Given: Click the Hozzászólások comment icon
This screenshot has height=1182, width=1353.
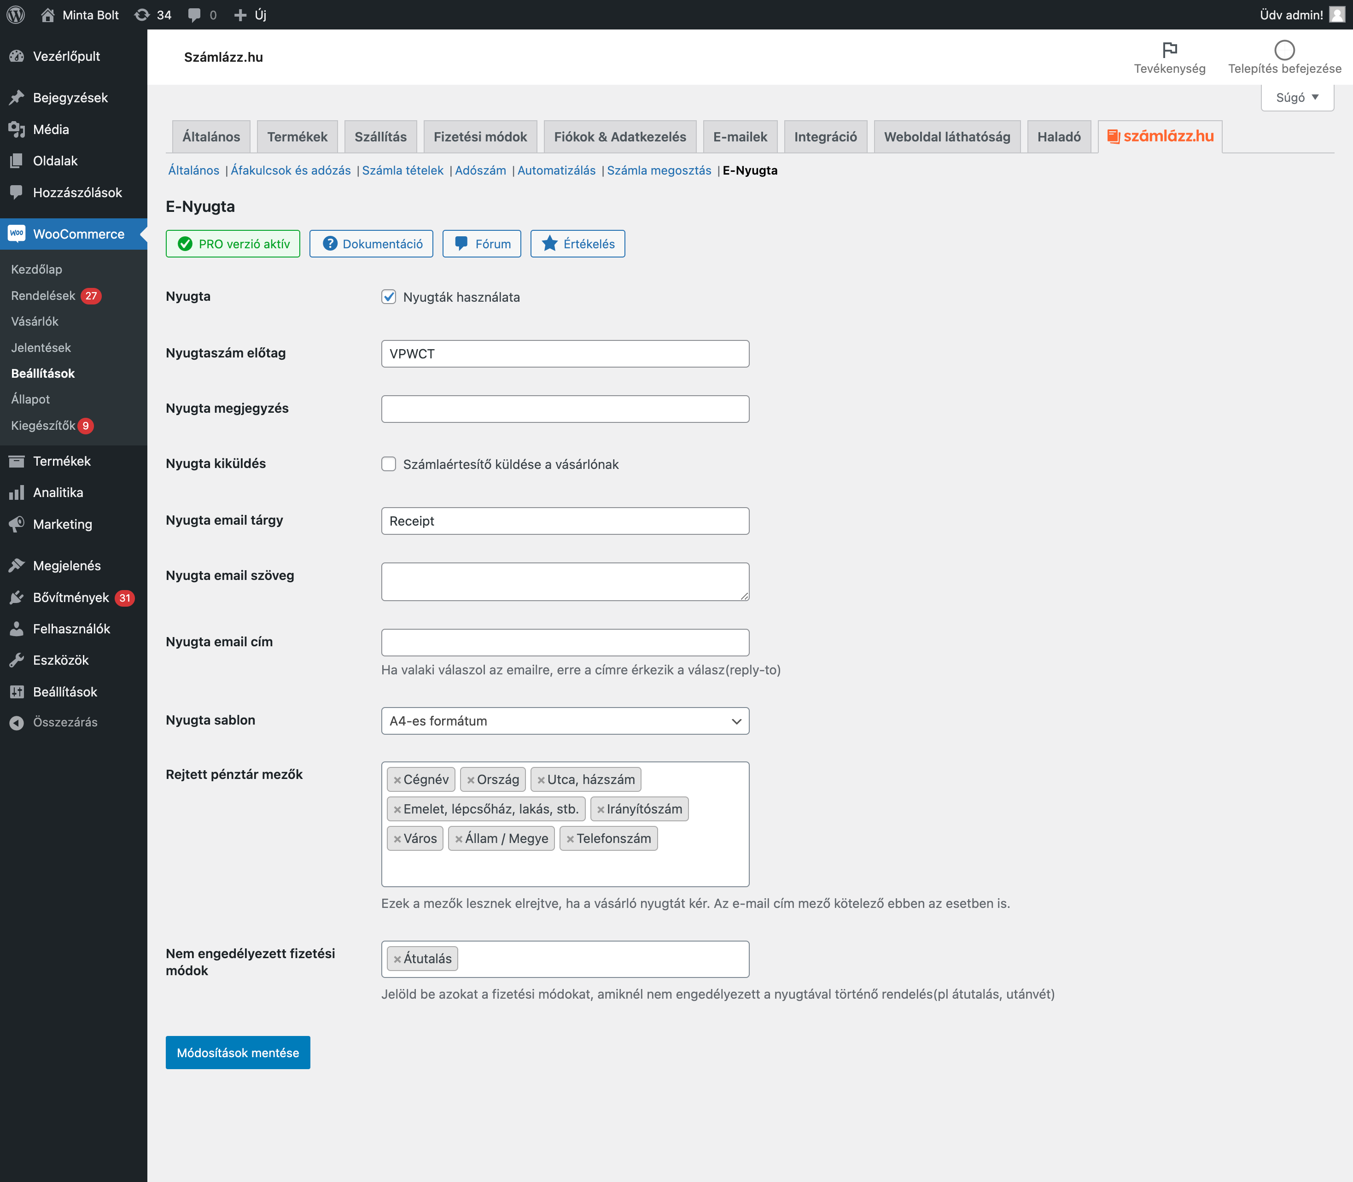Looking at the screenshot, I should pos(17,193).
